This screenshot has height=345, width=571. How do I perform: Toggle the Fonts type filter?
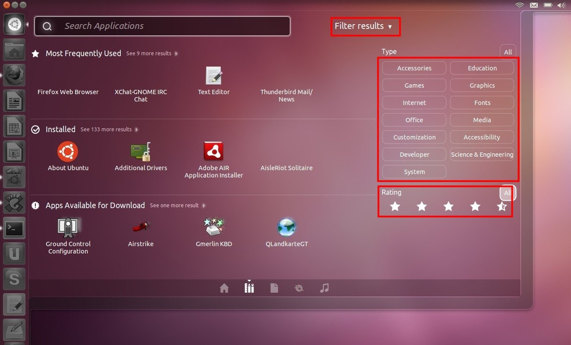coord(482,103)
